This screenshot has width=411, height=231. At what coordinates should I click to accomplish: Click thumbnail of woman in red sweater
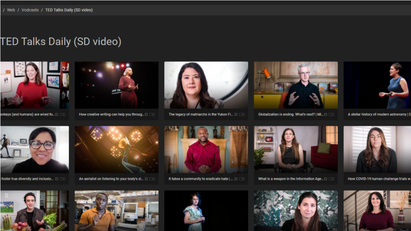click(x=35, y=85)
